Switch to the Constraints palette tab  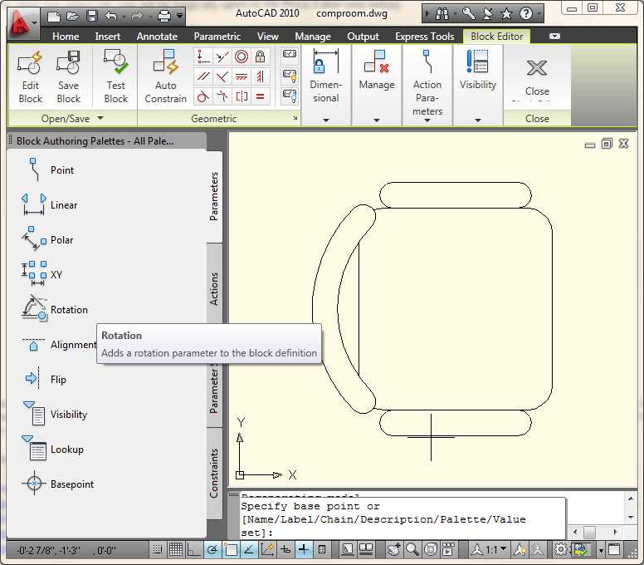(214, 473)
